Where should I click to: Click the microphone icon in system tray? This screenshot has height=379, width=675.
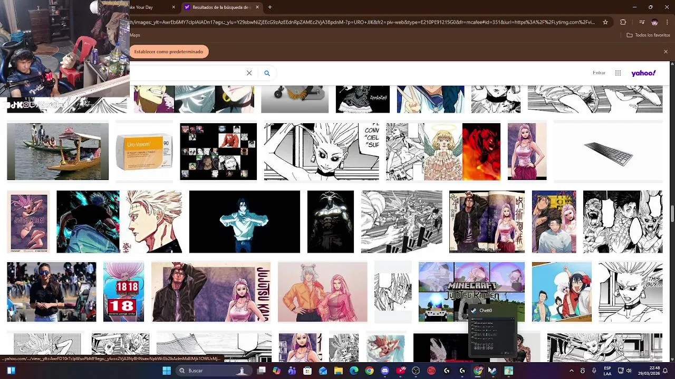(x=594, y=371)
